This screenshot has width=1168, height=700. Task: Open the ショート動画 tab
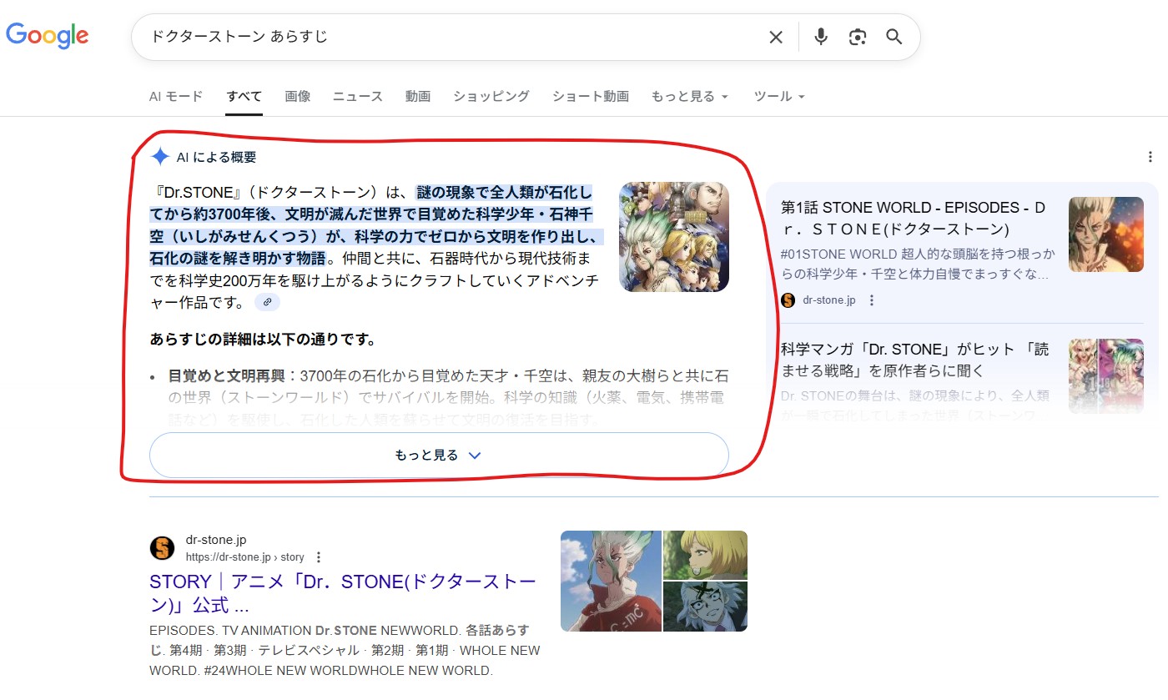591,97
